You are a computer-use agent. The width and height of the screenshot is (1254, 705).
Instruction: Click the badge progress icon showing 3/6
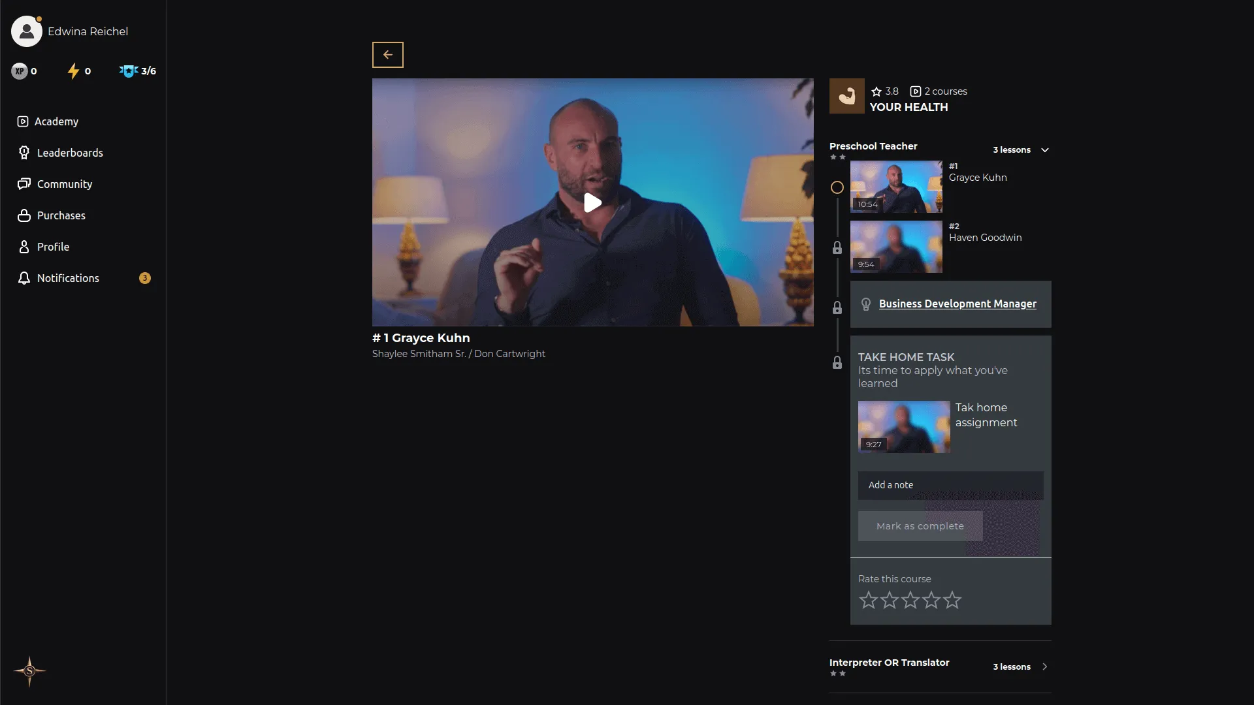pos(129,71)
